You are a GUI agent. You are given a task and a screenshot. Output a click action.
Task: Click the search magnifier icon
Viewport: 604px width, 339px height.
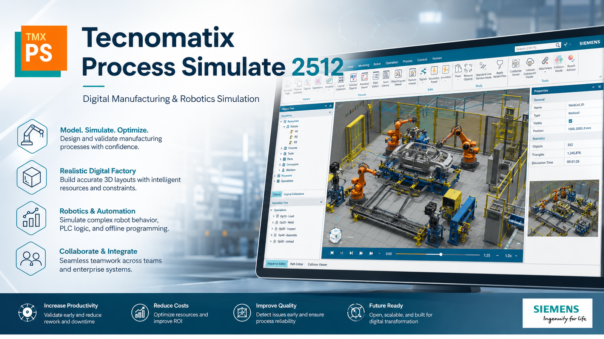tap(558, 45)
